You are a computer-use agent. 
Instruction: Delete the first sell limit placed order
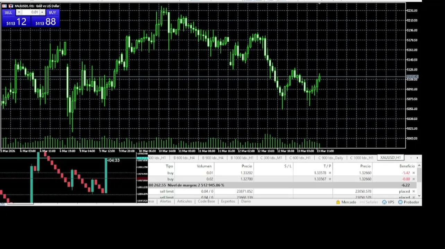point(413,191)
